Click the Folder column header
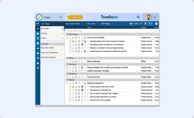Viewport: 194px width, 118px height. click(143, 27)
